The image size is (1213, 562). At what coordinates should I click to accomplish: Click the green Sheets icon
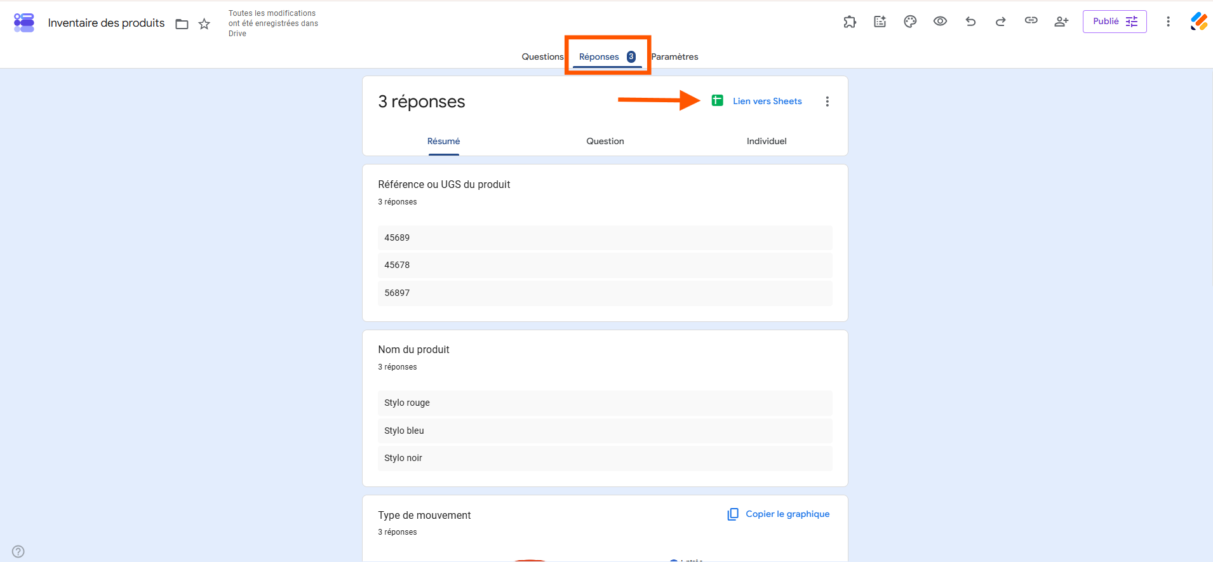pyautogui.click(x=718, y=100)
